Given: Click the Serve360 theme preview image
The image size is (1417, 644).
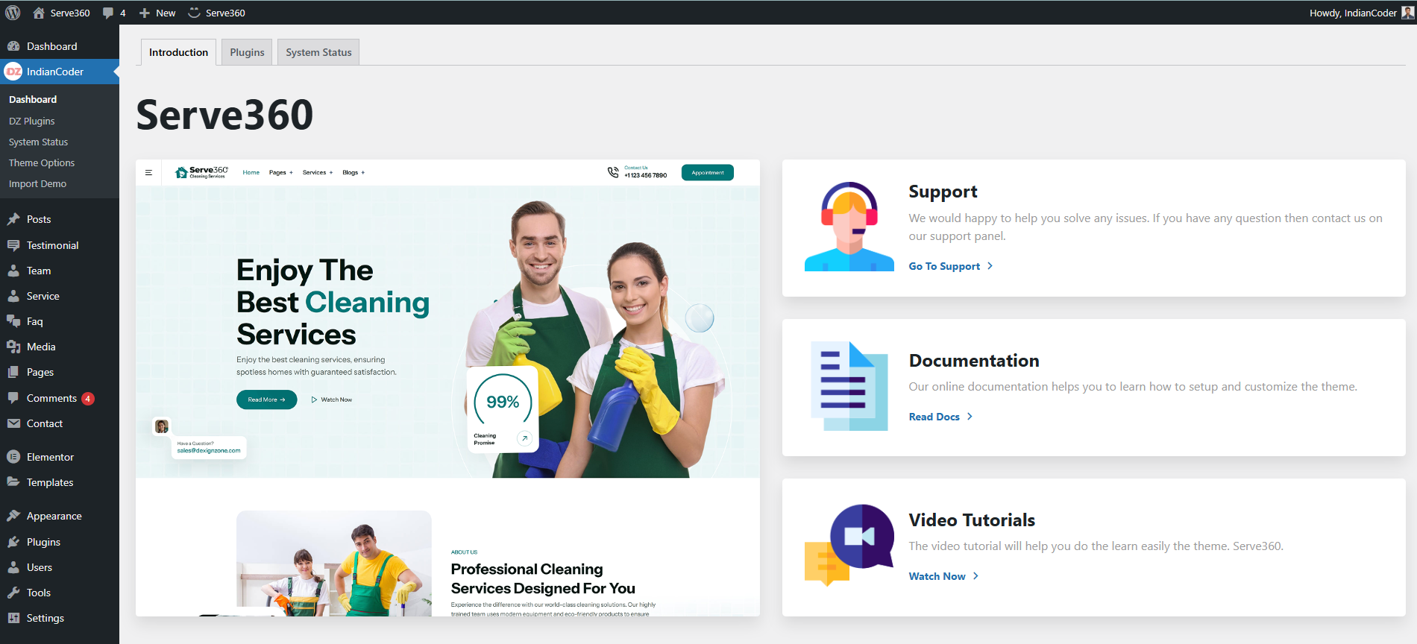Looking at the screenshot, I should pos(447,388).
